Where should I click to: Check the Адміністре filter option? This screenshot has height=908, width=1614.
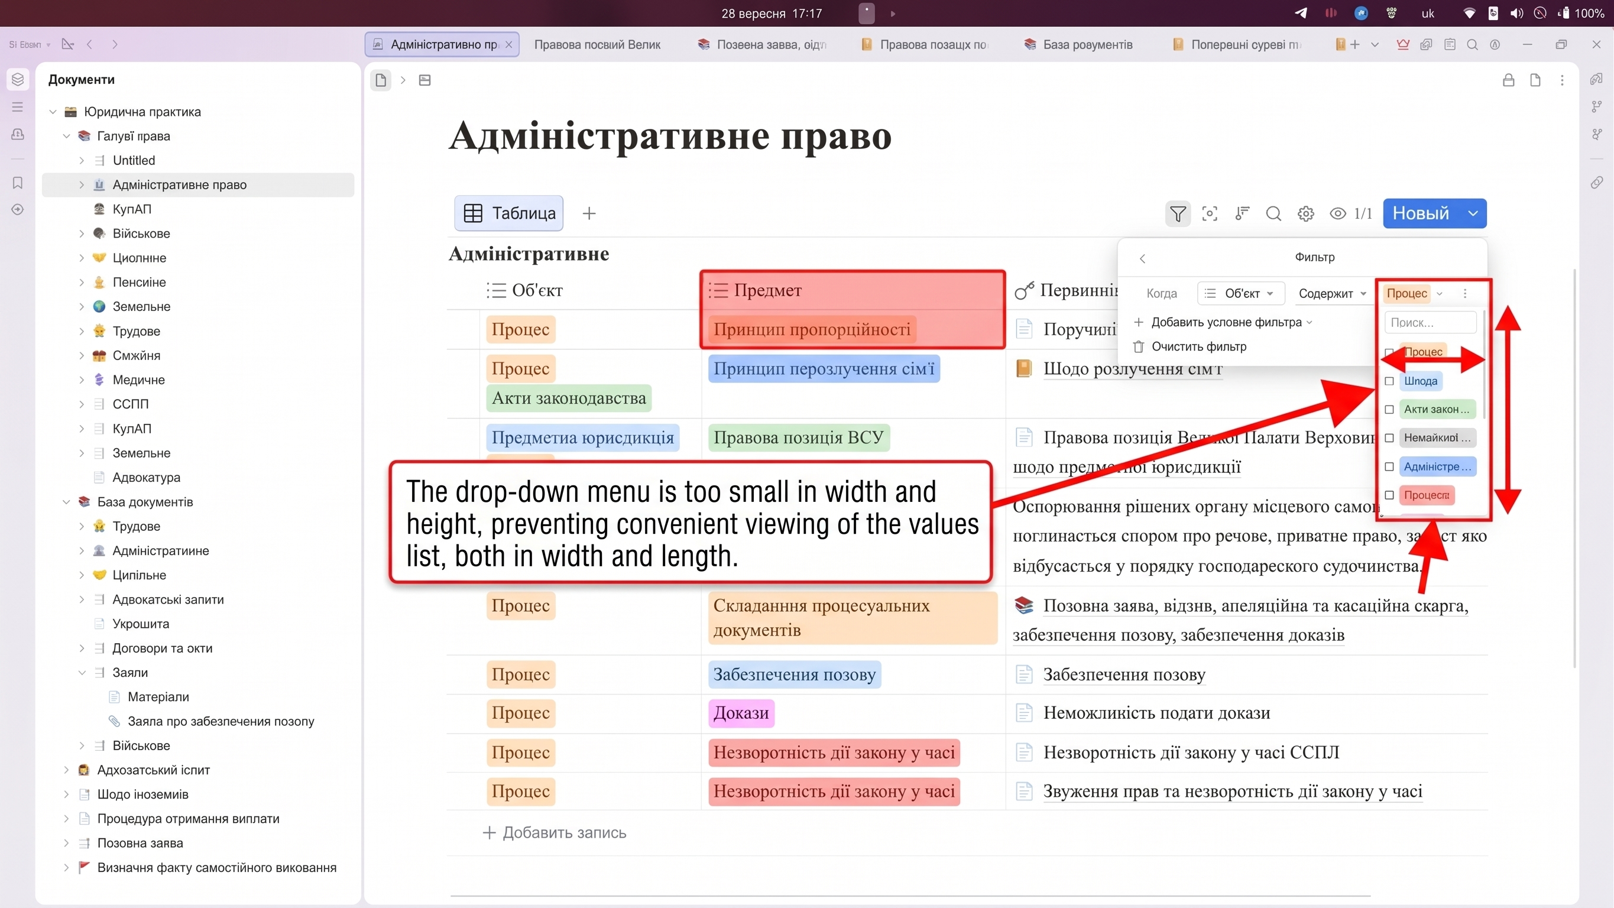coord(1389,466)
